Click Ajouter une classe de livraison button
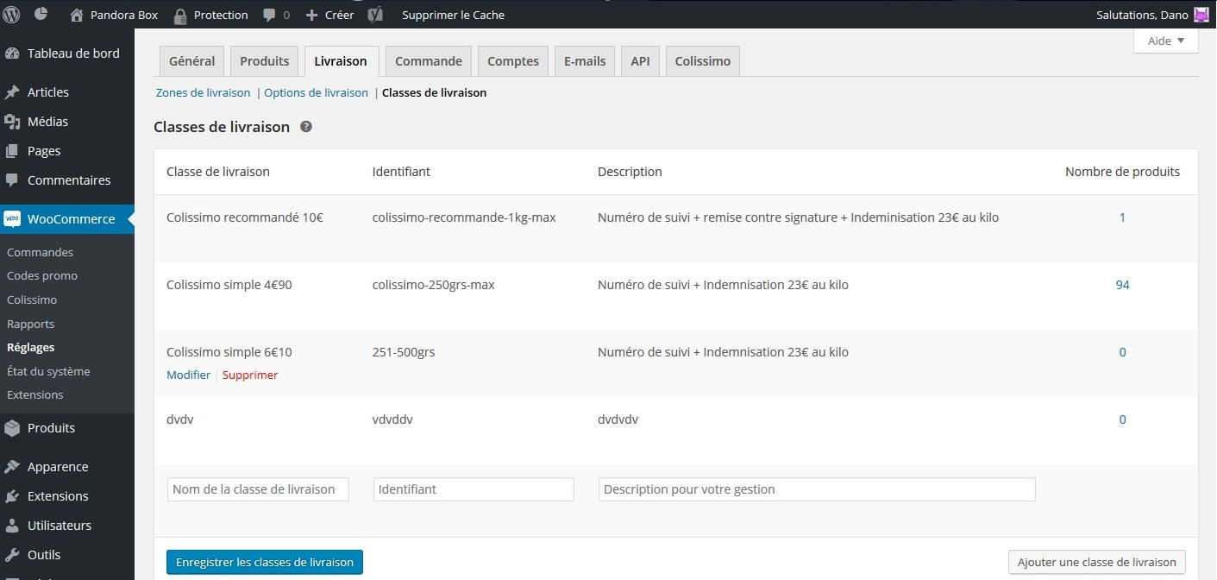The image size is (1217, 580). 1096,562
